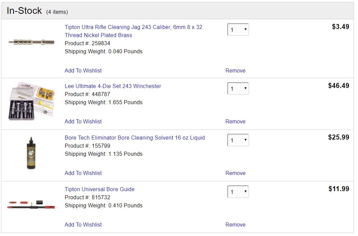Select the $46.49 price text
This screenshot has width=358, height=236.
pyautogui.click(x=339, y=86)
